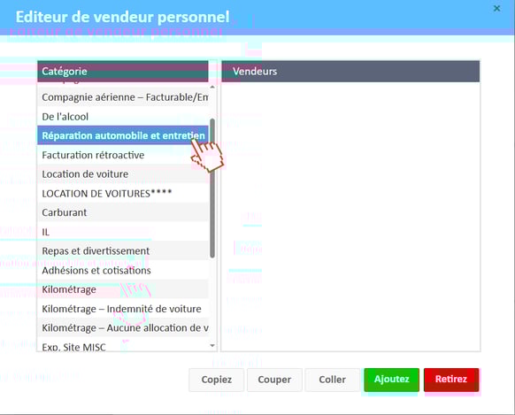
Task: Click the Coller button
Action: click(333, 380)
